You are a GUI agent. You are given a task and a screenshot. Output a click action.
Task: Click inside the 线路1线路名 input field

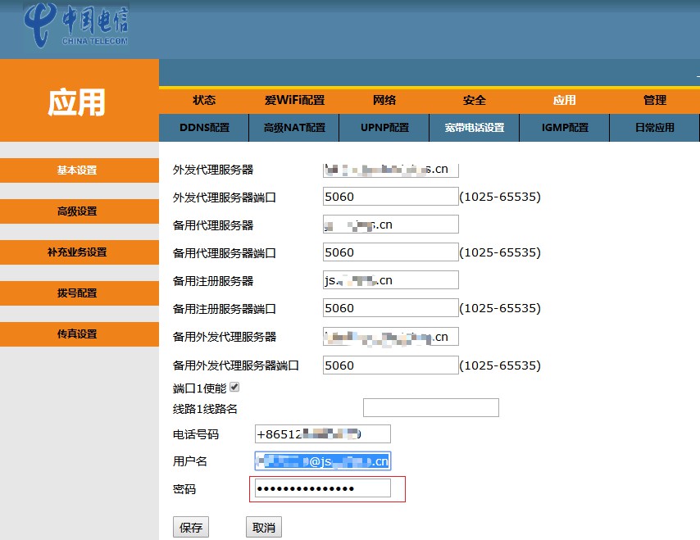click(x=430, y=407)
